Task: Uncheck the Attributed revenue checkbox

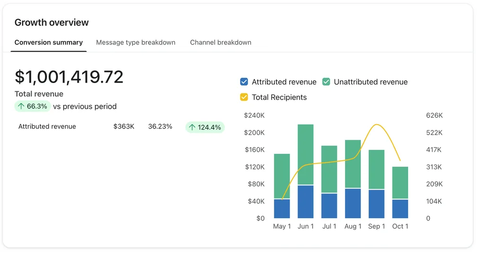Action: [x=244, y=82]
